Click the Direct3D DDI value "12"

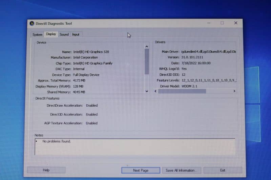point(183,75)
